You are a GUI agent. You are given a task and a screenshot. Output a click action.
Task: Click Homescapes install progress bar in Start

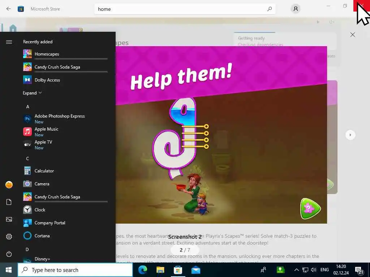71,59
